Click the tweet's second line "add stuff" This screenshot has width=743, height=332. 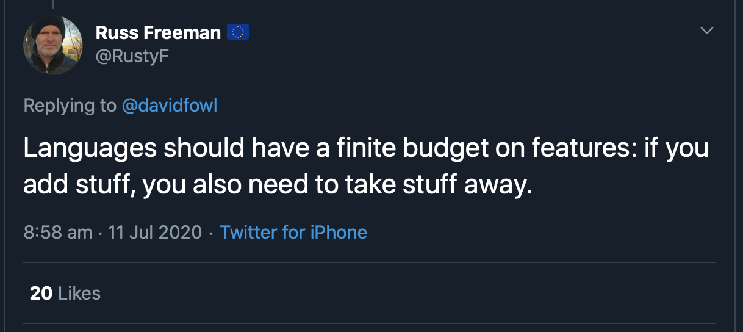(278, 185)
